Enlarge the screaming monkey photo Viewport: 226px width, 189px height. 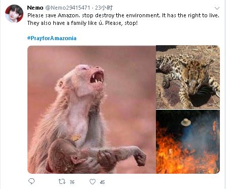click(91, 109)
